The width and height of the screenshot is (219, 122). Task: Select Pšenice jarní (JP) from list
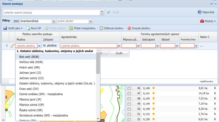point(56,99)
